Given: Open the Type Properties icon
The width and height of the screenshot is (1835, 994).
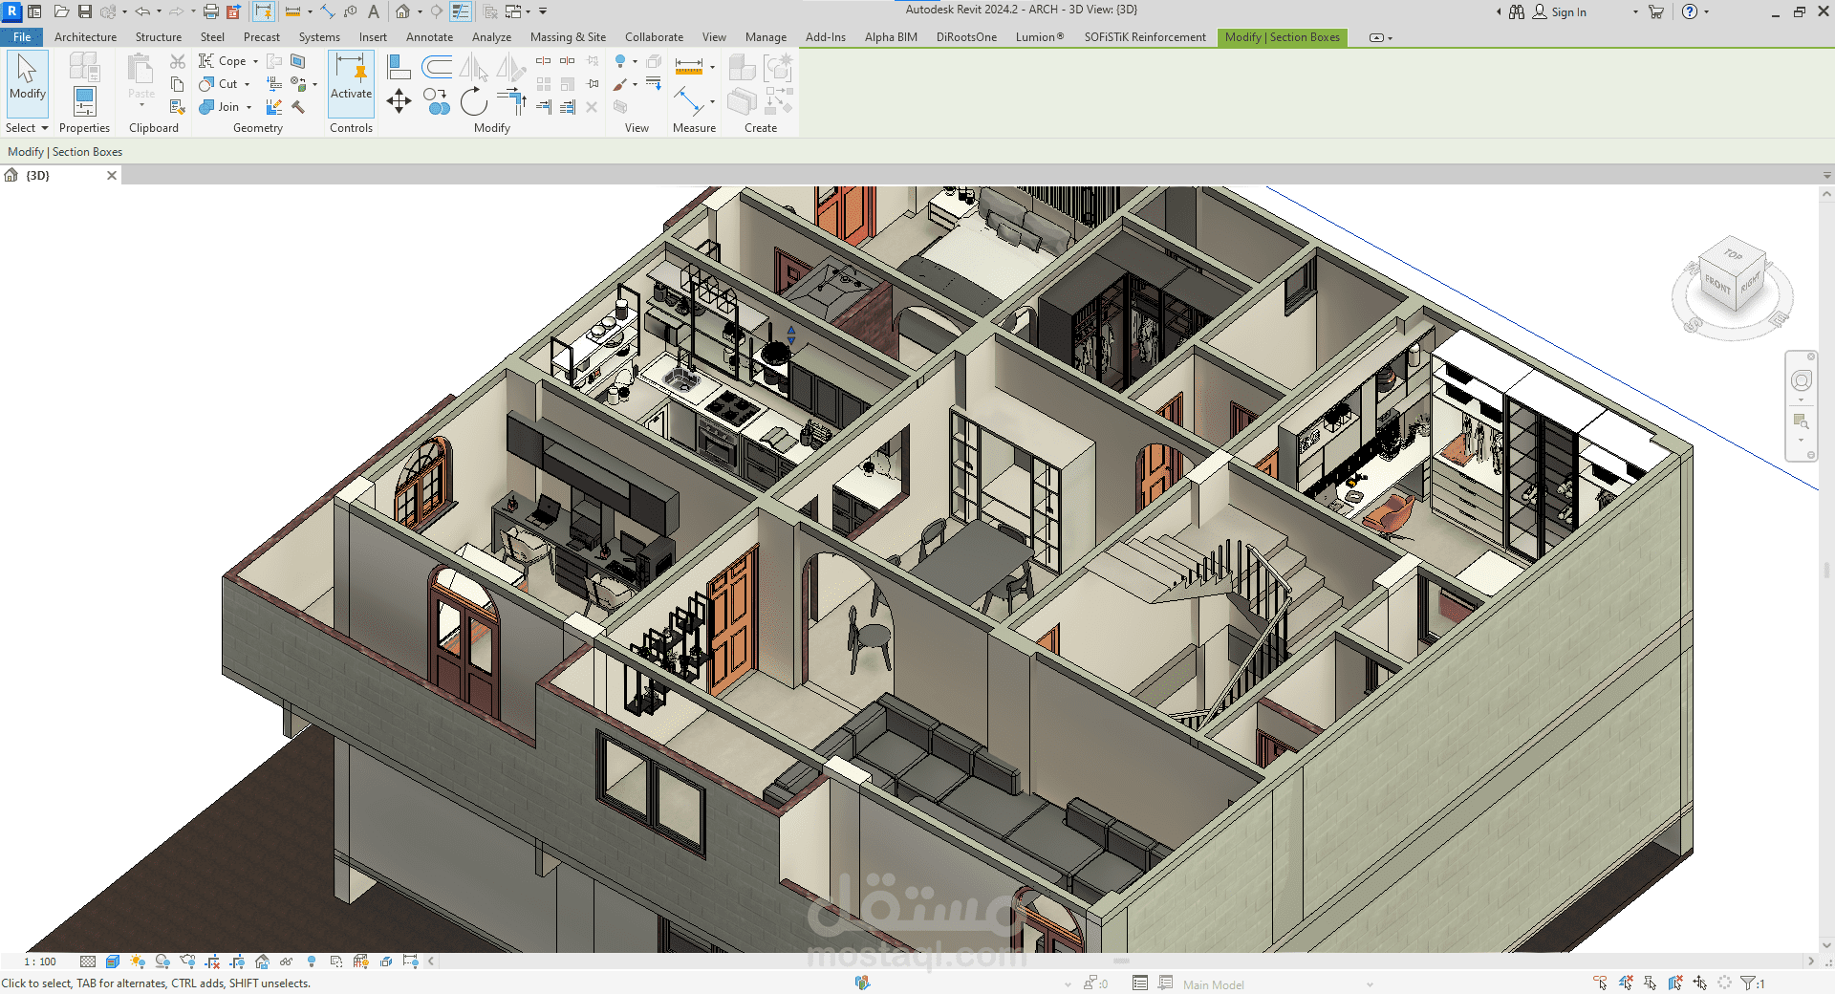Looking at the screenshot, I should coord(84,66).
